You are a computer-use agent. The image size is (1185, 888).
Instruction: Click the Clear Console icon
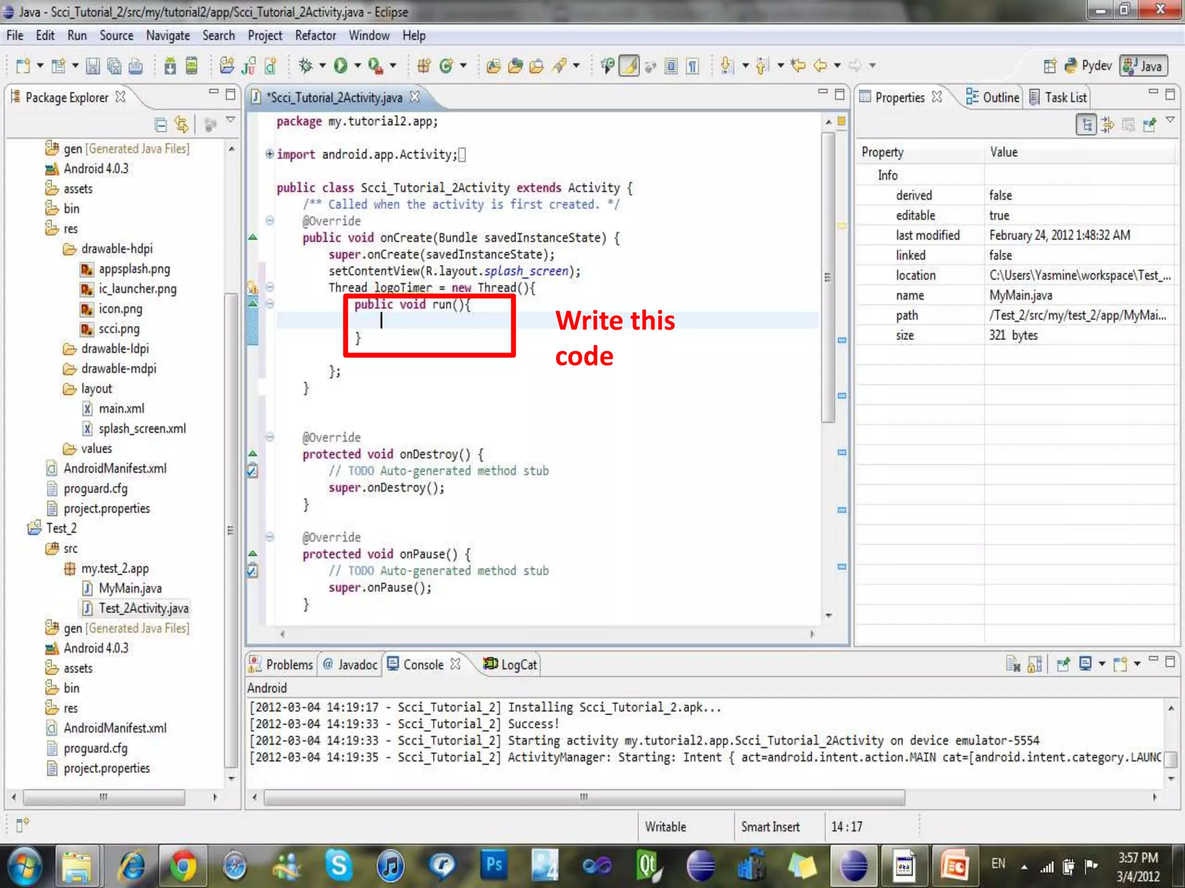pyautogui.click(x=1013, y=664)
